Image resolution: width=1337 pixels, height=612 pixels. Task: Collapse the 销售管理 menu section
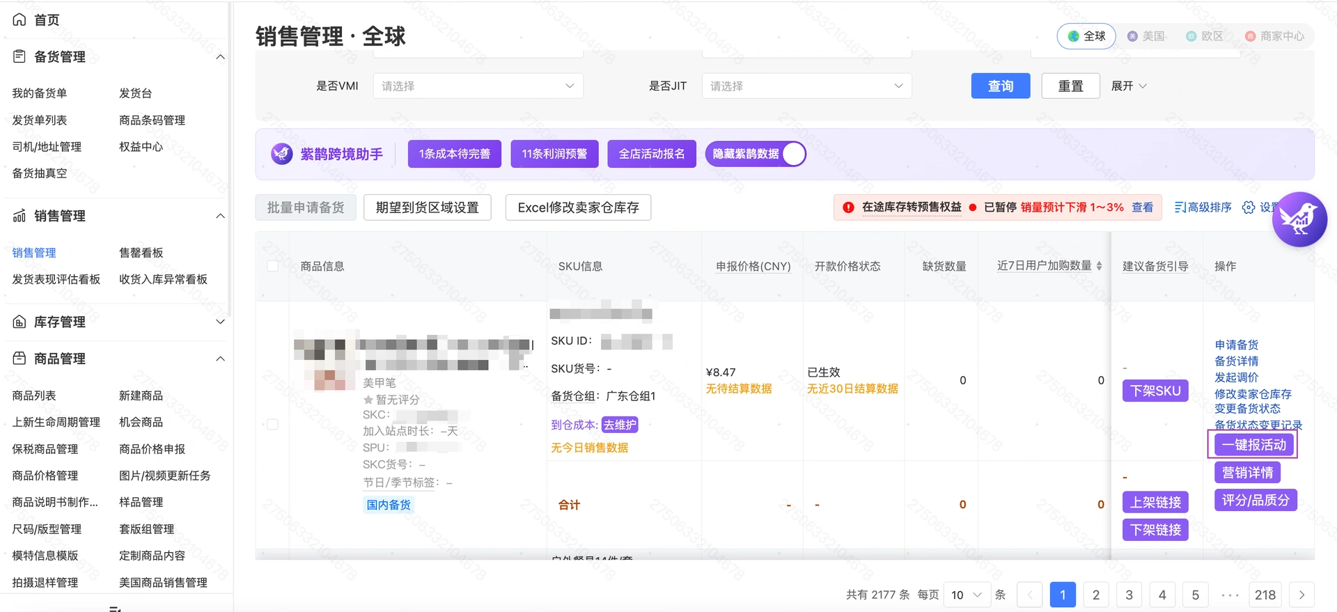point(220,216)
